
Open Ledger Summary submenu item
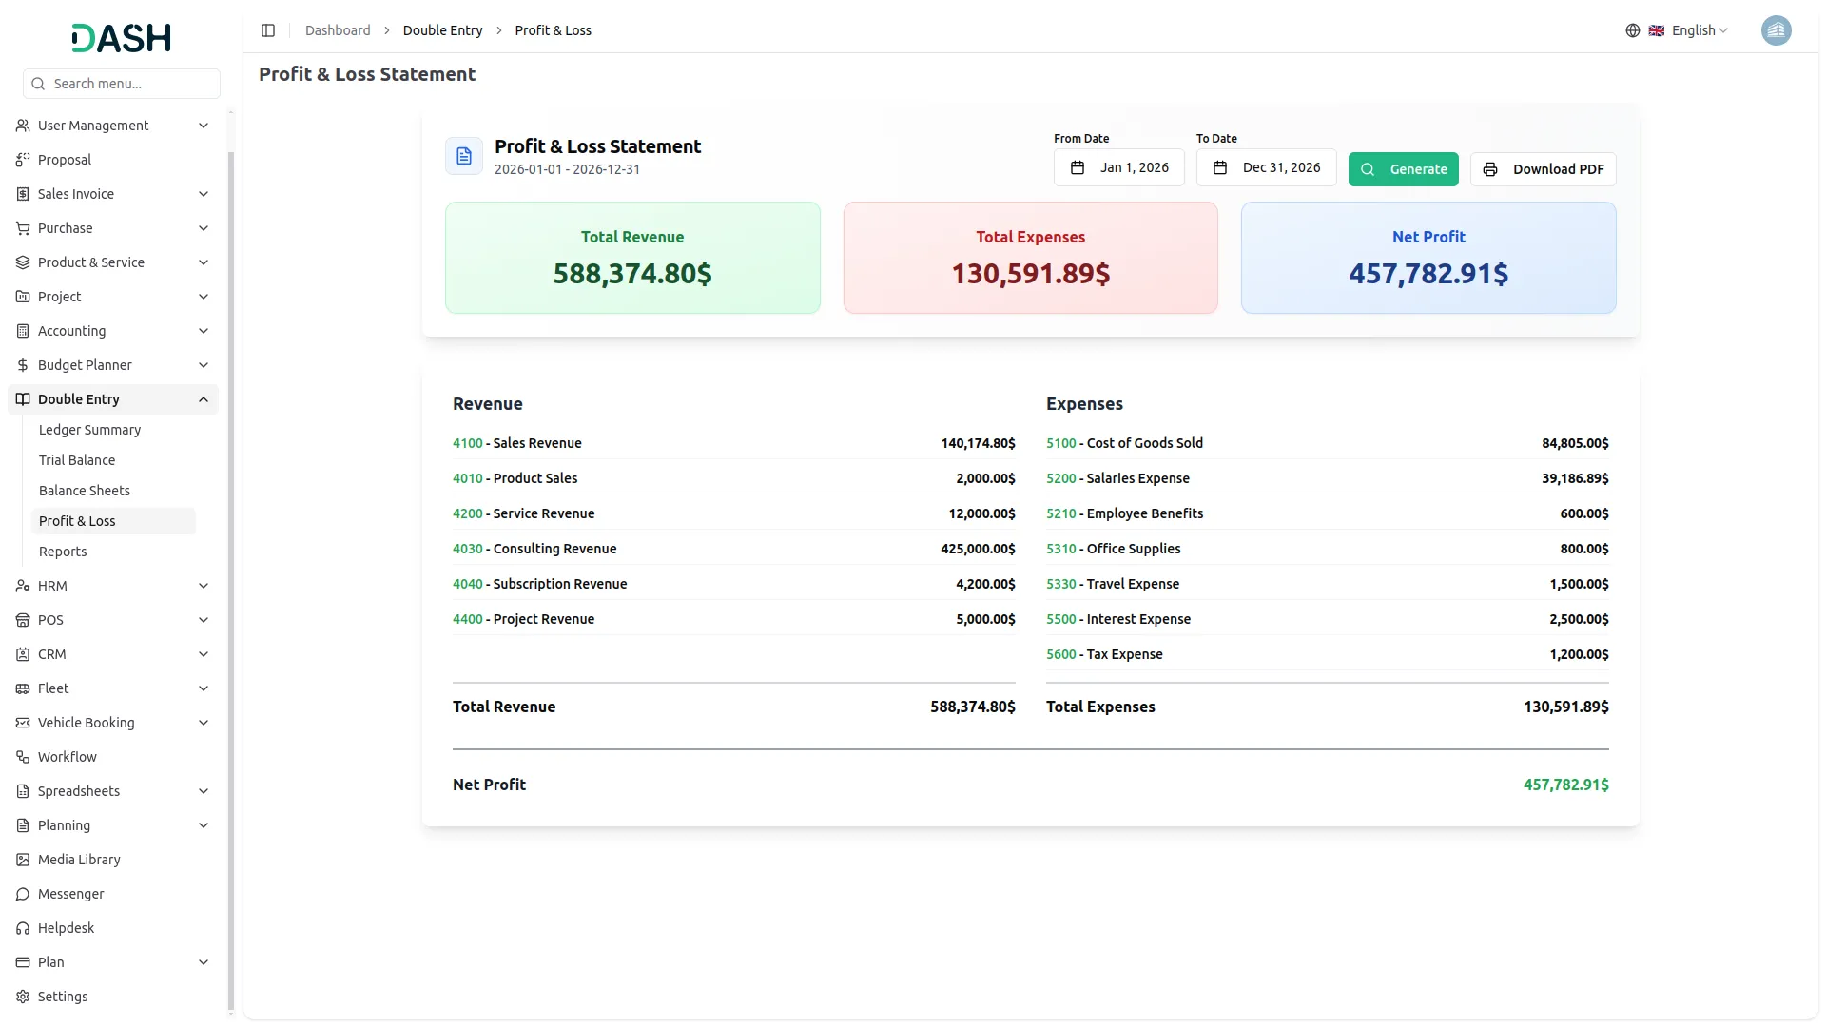point(89,430)
